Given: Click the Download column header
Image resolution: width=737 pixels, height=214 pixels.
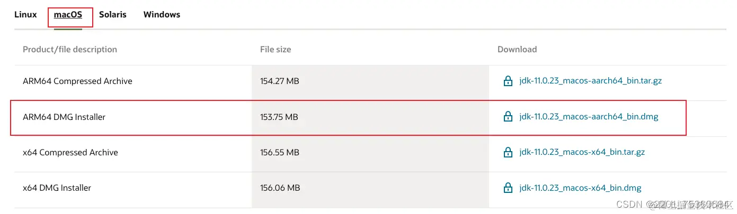Looking at the screenshot, I should point(517,49).
